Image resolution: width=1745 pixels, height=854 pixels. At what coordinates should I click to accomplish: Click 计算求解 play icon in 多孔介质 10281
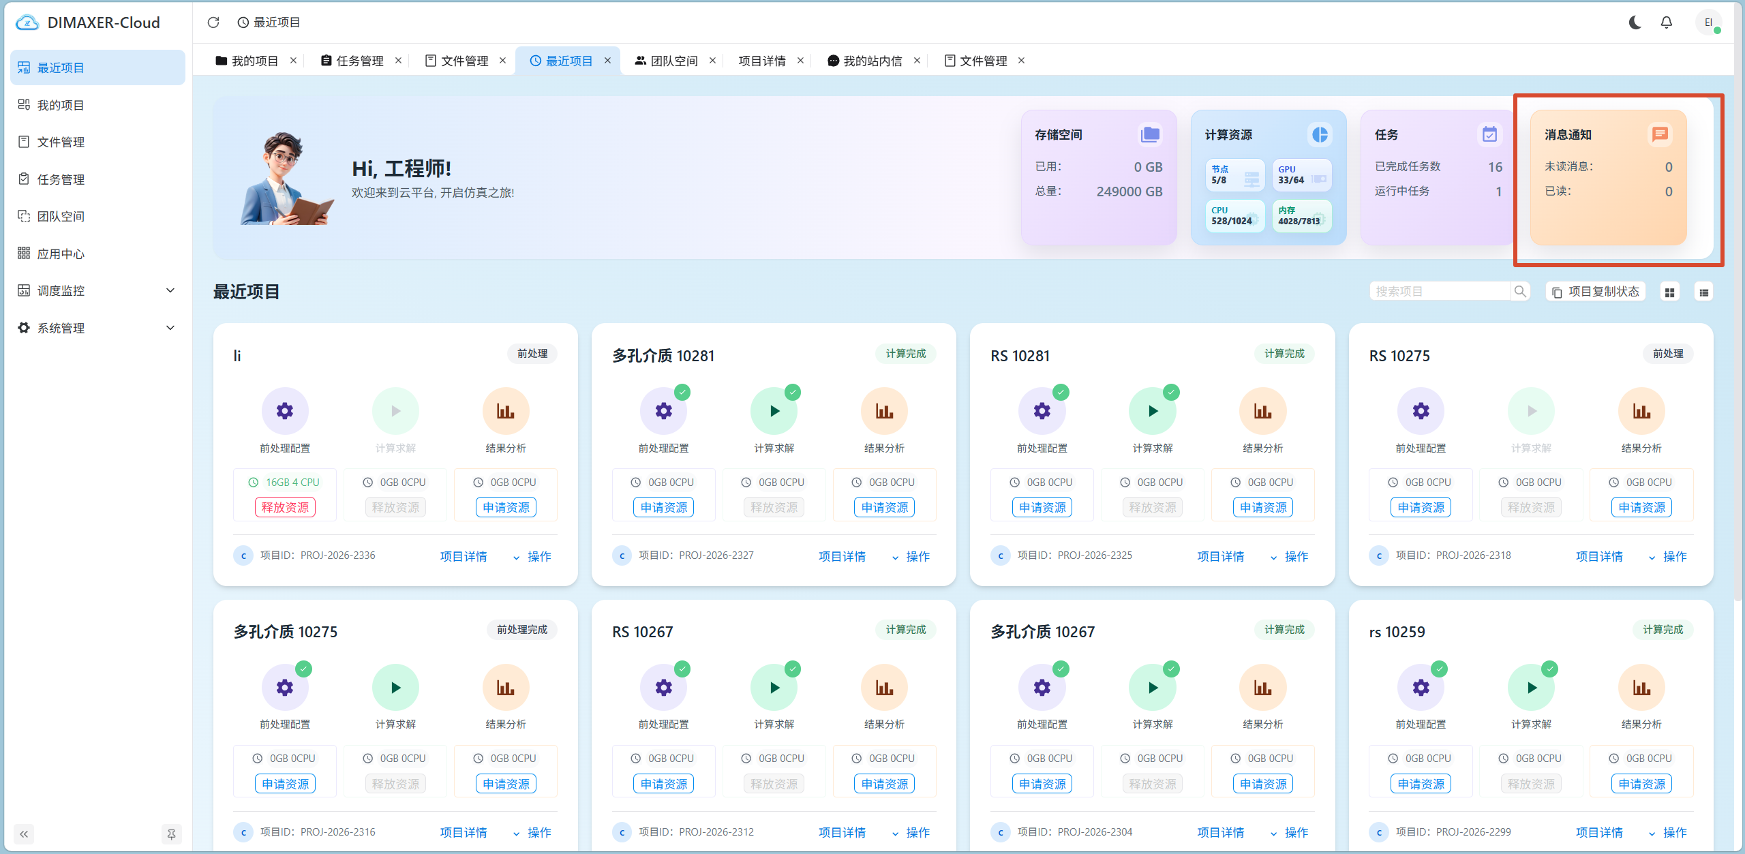774,411
